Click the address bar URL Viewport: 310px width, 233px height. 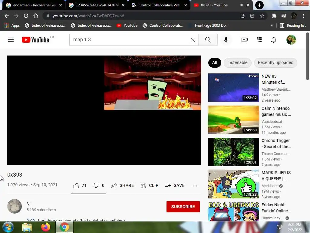pyautogui.click(x=88, y=16)
